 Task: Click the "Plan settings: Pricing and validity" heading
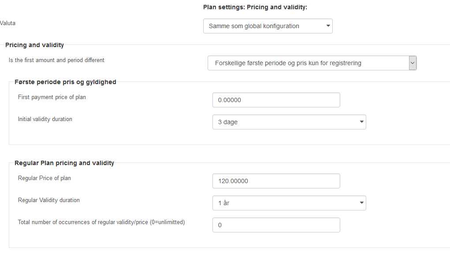tap(255, 7)
